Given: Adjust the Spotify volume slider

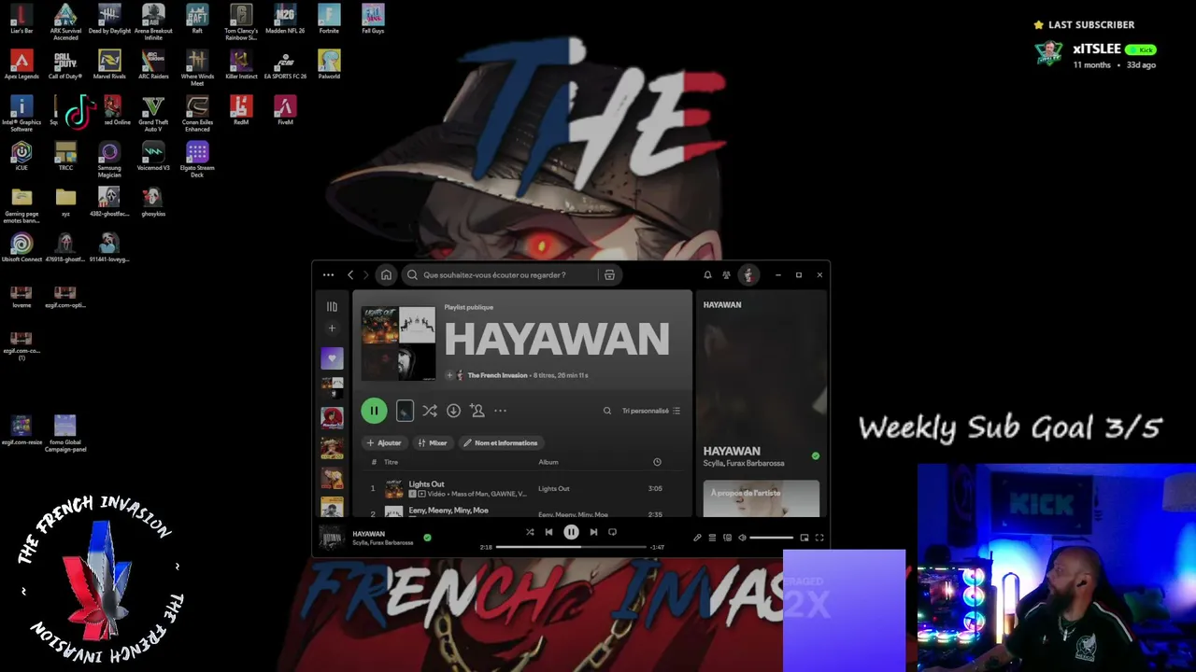Looking at the screenshot, I should pos(772,538).
